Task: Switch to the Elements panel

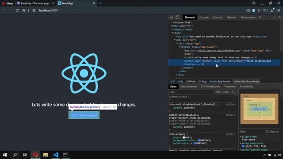Action: coord(190,17)
